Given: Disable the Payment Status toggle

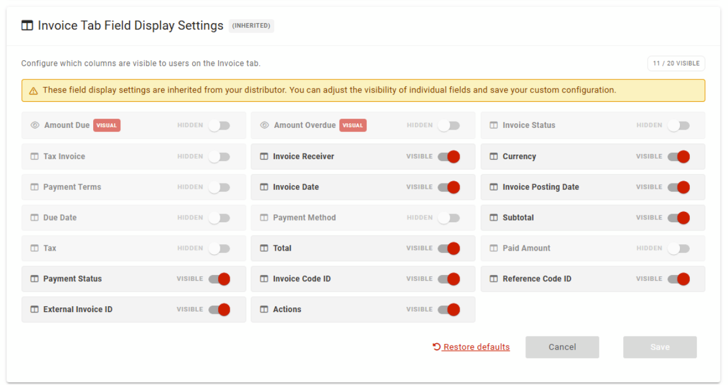Looking at the screenshot, I should 219,278.
